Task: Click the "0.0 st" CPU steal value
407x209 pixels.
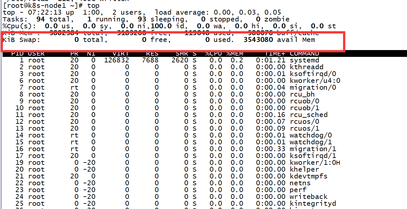Action: click(324, 26)
